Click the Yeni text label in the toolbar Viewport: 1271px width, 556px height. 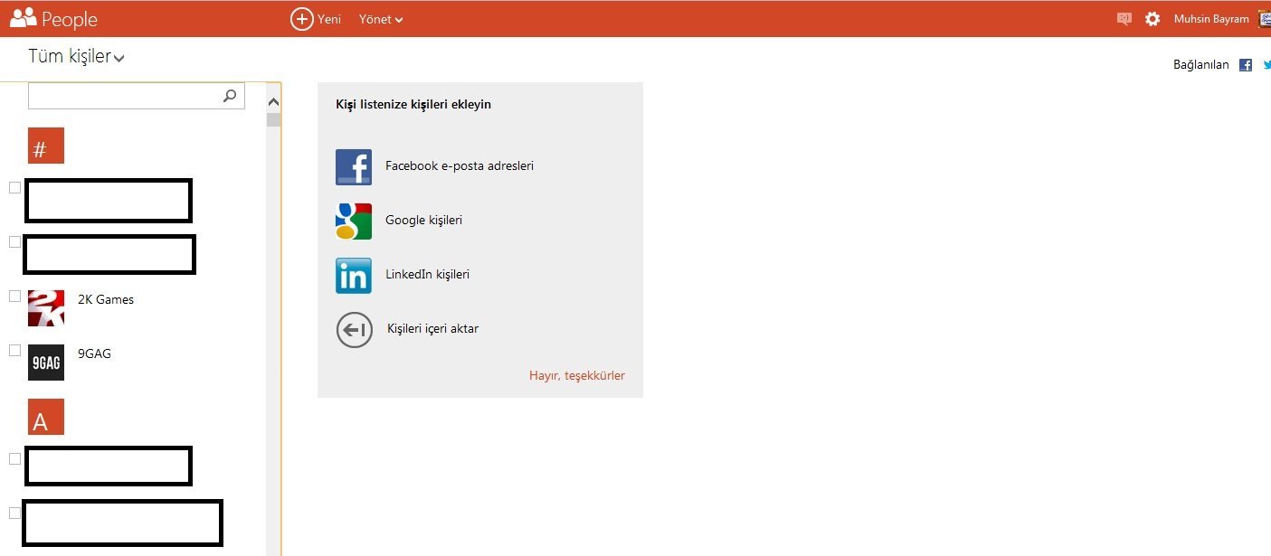coord(328,19)
